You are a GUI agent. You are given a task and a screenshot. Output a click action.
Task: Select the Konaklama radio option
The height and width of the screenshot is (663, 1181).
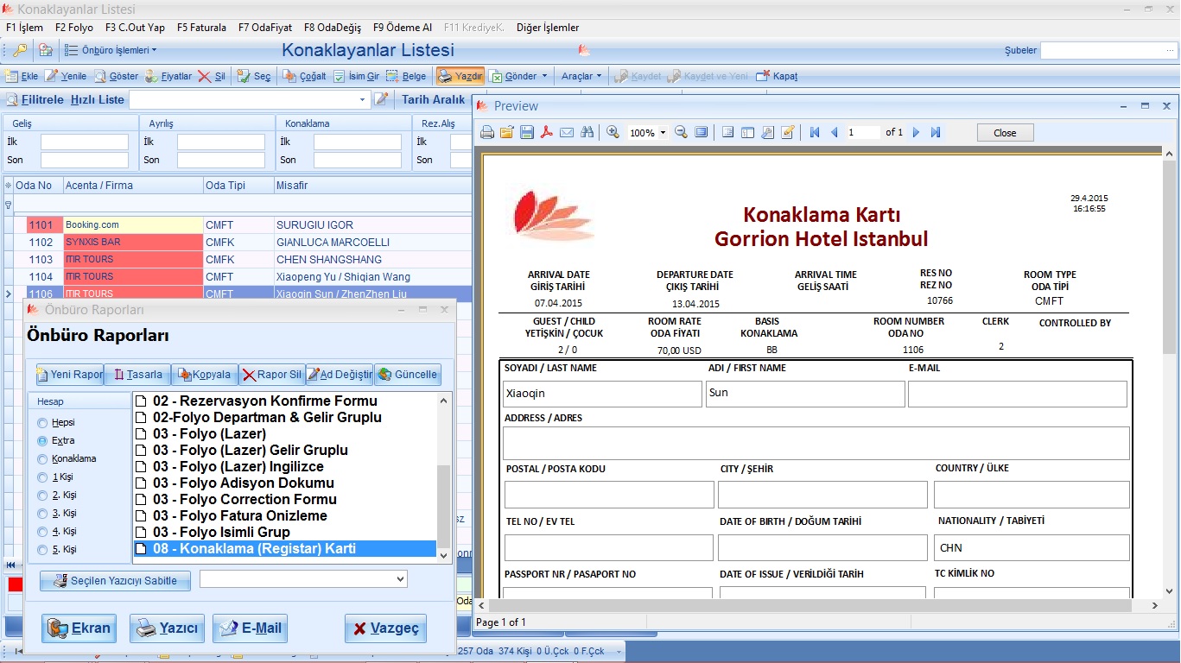(42, 459)
